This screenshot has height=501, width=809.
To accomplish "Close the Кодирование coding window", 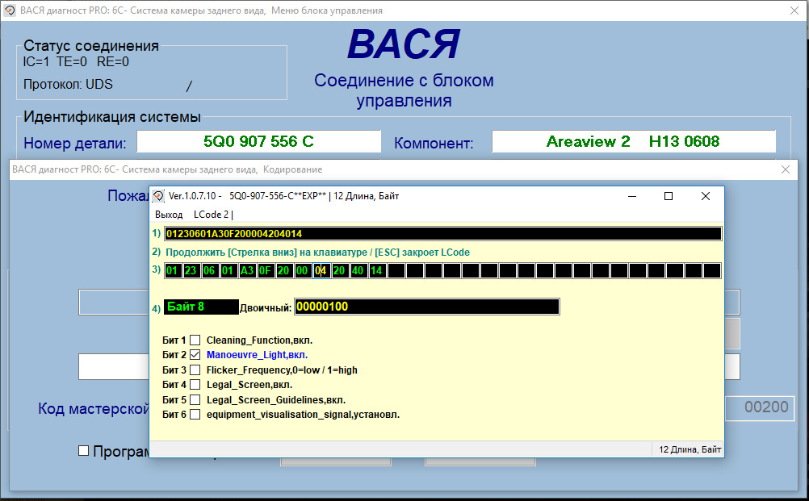I will click(x=786, y=169).
